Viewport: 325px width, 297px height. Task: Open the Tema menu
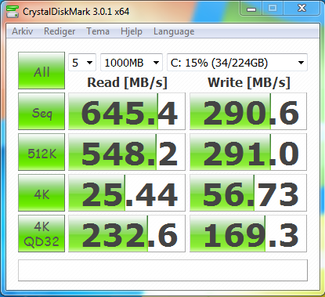98,31
